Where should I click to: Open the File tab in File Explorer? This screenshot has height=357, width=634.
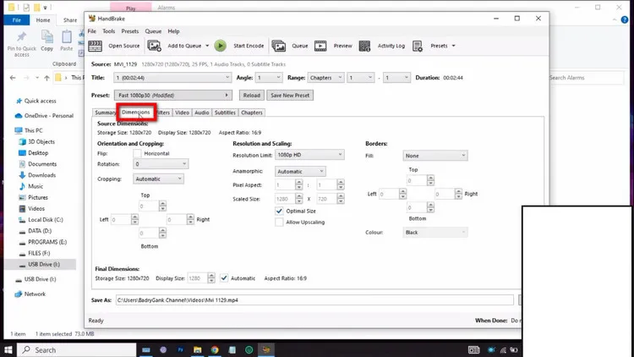(17, 19)
